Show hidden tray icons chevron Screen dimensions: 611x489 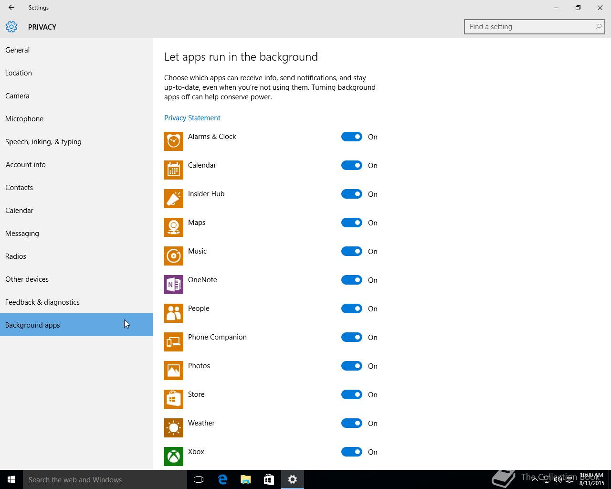[x=535, y=479]
